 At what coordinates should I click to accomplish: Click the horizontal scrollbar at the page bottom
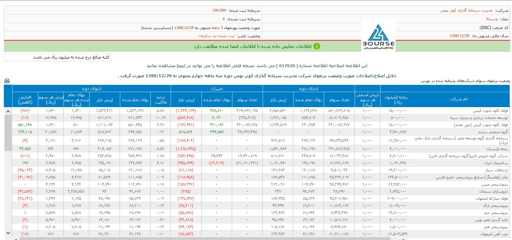[x=255, y=238]
